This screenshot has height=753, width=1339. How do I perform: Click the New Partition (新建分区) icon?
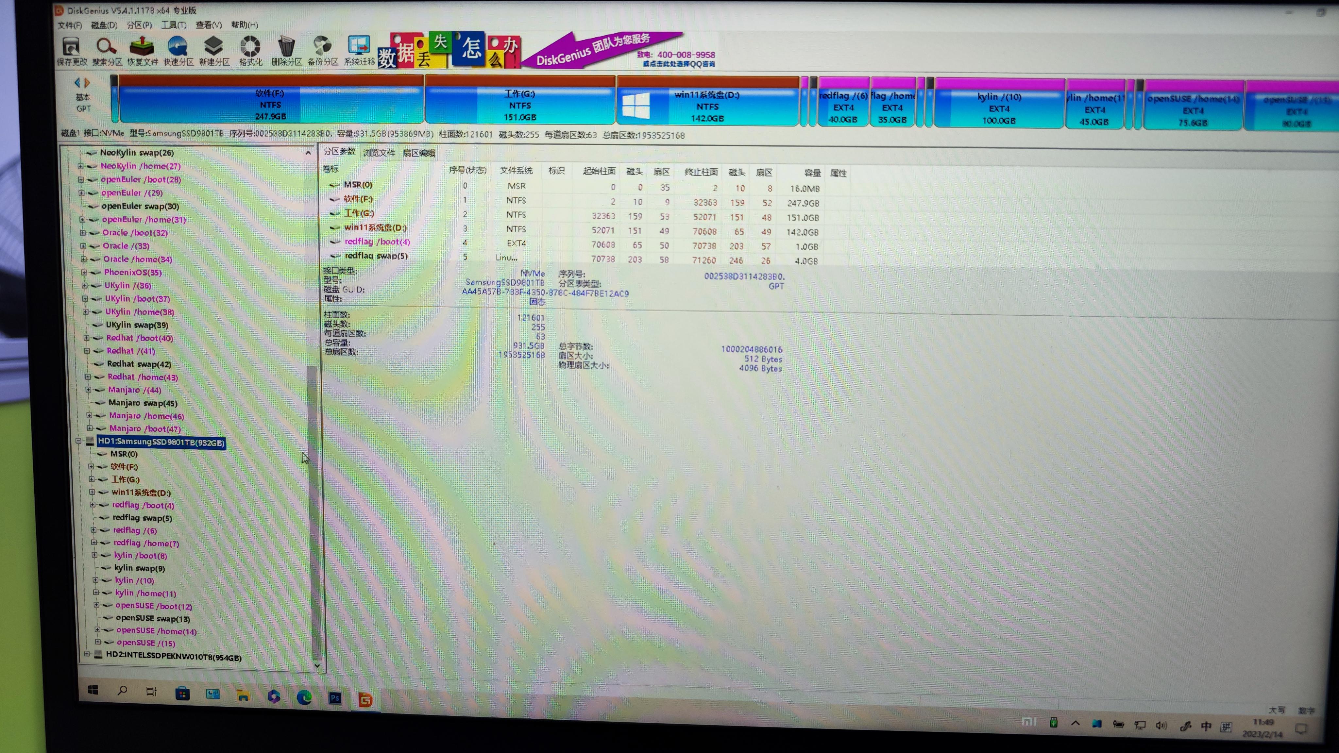(x=214, y=51)
